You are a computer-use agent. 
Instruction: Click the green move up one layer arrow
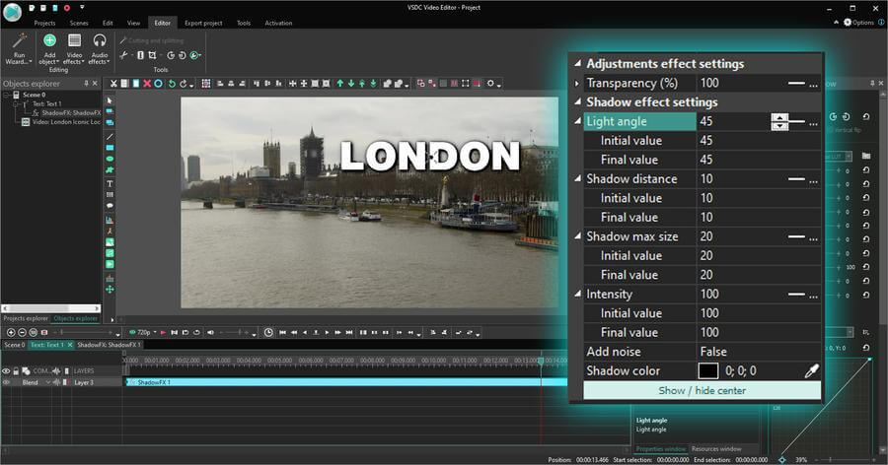pos(339,83)
